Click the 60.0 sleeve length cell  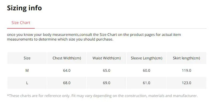[x=146, y=70]
